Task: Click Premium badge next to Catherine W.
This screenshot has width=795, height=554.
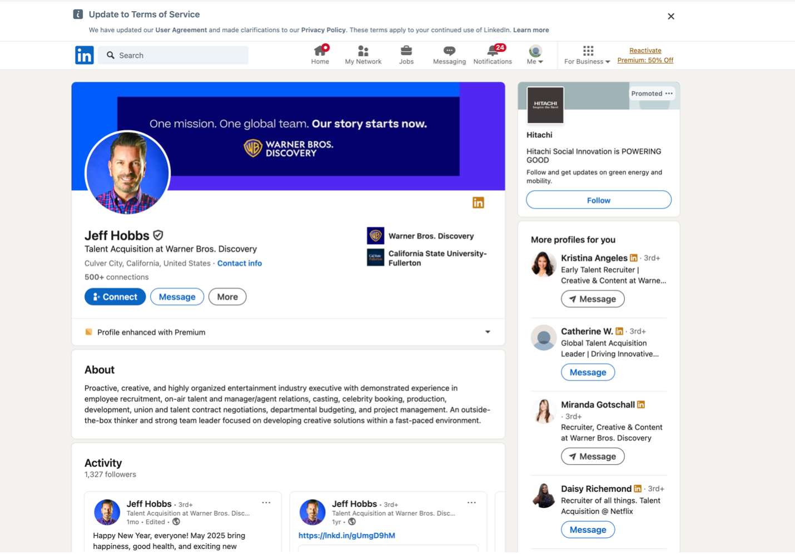Action: tap(619, 331)
